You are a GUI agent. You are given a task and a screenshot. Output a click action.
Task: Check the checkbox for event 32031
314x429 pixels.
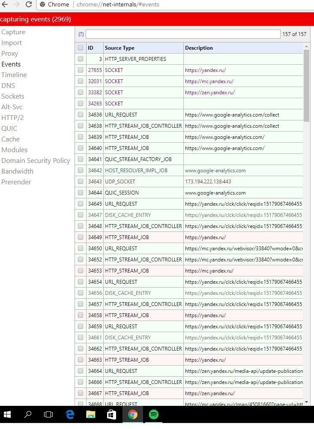click(81, 81)
